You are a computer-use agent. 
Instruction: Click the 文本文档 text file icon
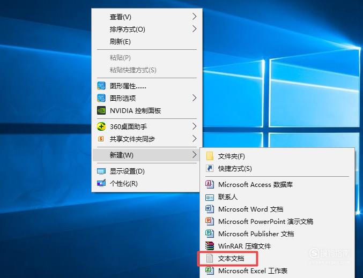pos(210,258)
